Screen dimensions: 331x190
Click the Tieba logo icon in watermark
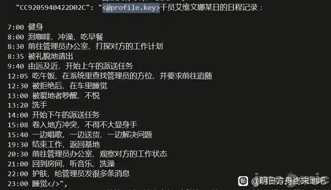[243, 181]
